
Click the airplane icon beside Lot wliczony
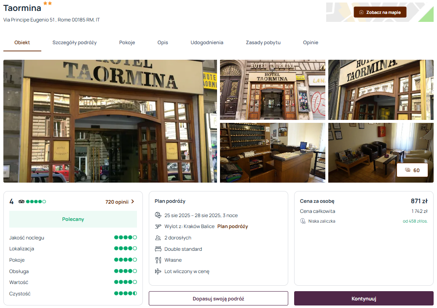pos(158,271)
